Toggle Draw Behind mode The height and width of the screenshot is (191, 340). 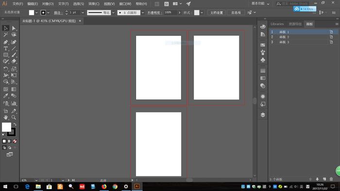[10, 148]
